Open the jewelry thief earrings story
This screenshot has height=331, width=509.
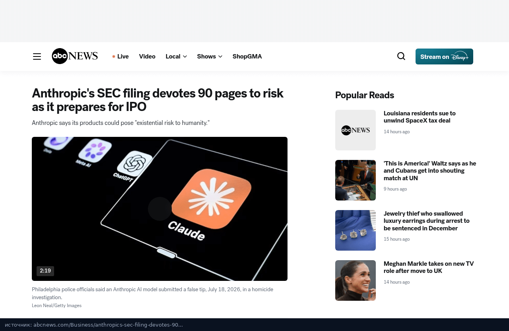pos(427,221)
